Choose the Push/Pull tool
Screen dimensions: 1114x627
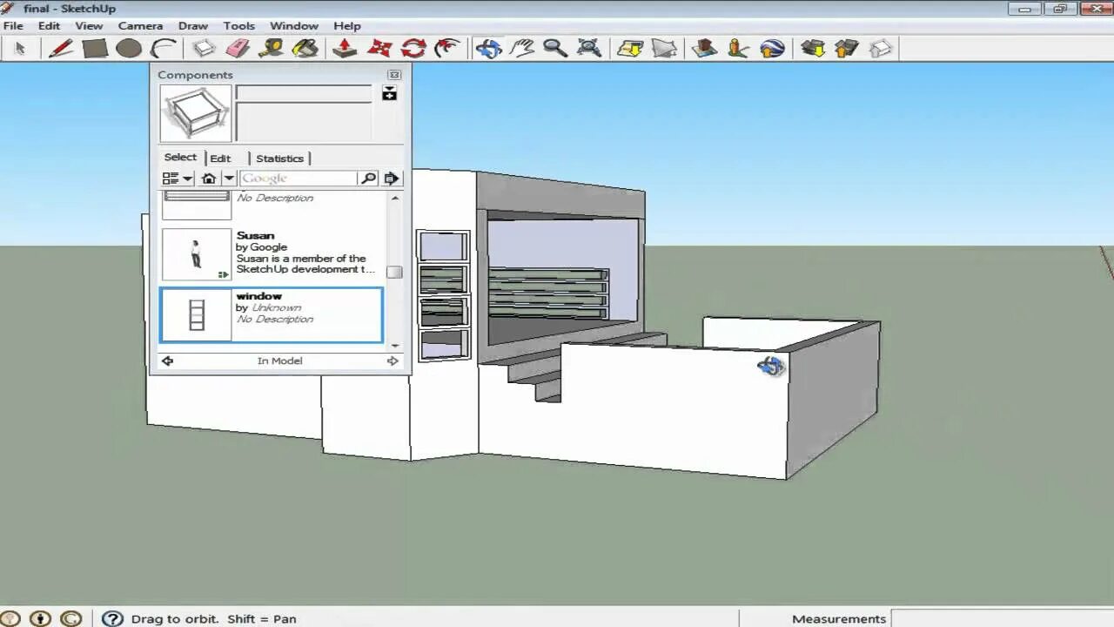[345, 48]
